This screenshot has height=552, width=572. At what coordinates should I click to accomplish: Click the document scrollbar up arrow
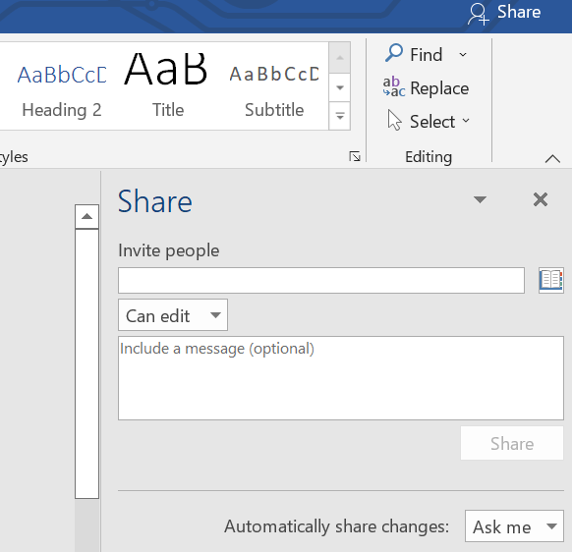click(86, 216)
